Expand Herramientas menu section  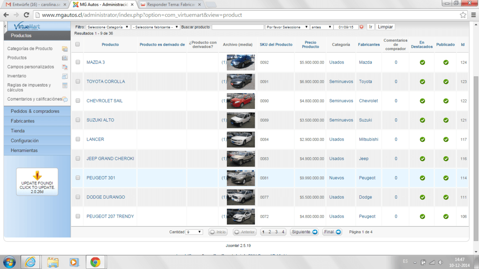(37, 150)
